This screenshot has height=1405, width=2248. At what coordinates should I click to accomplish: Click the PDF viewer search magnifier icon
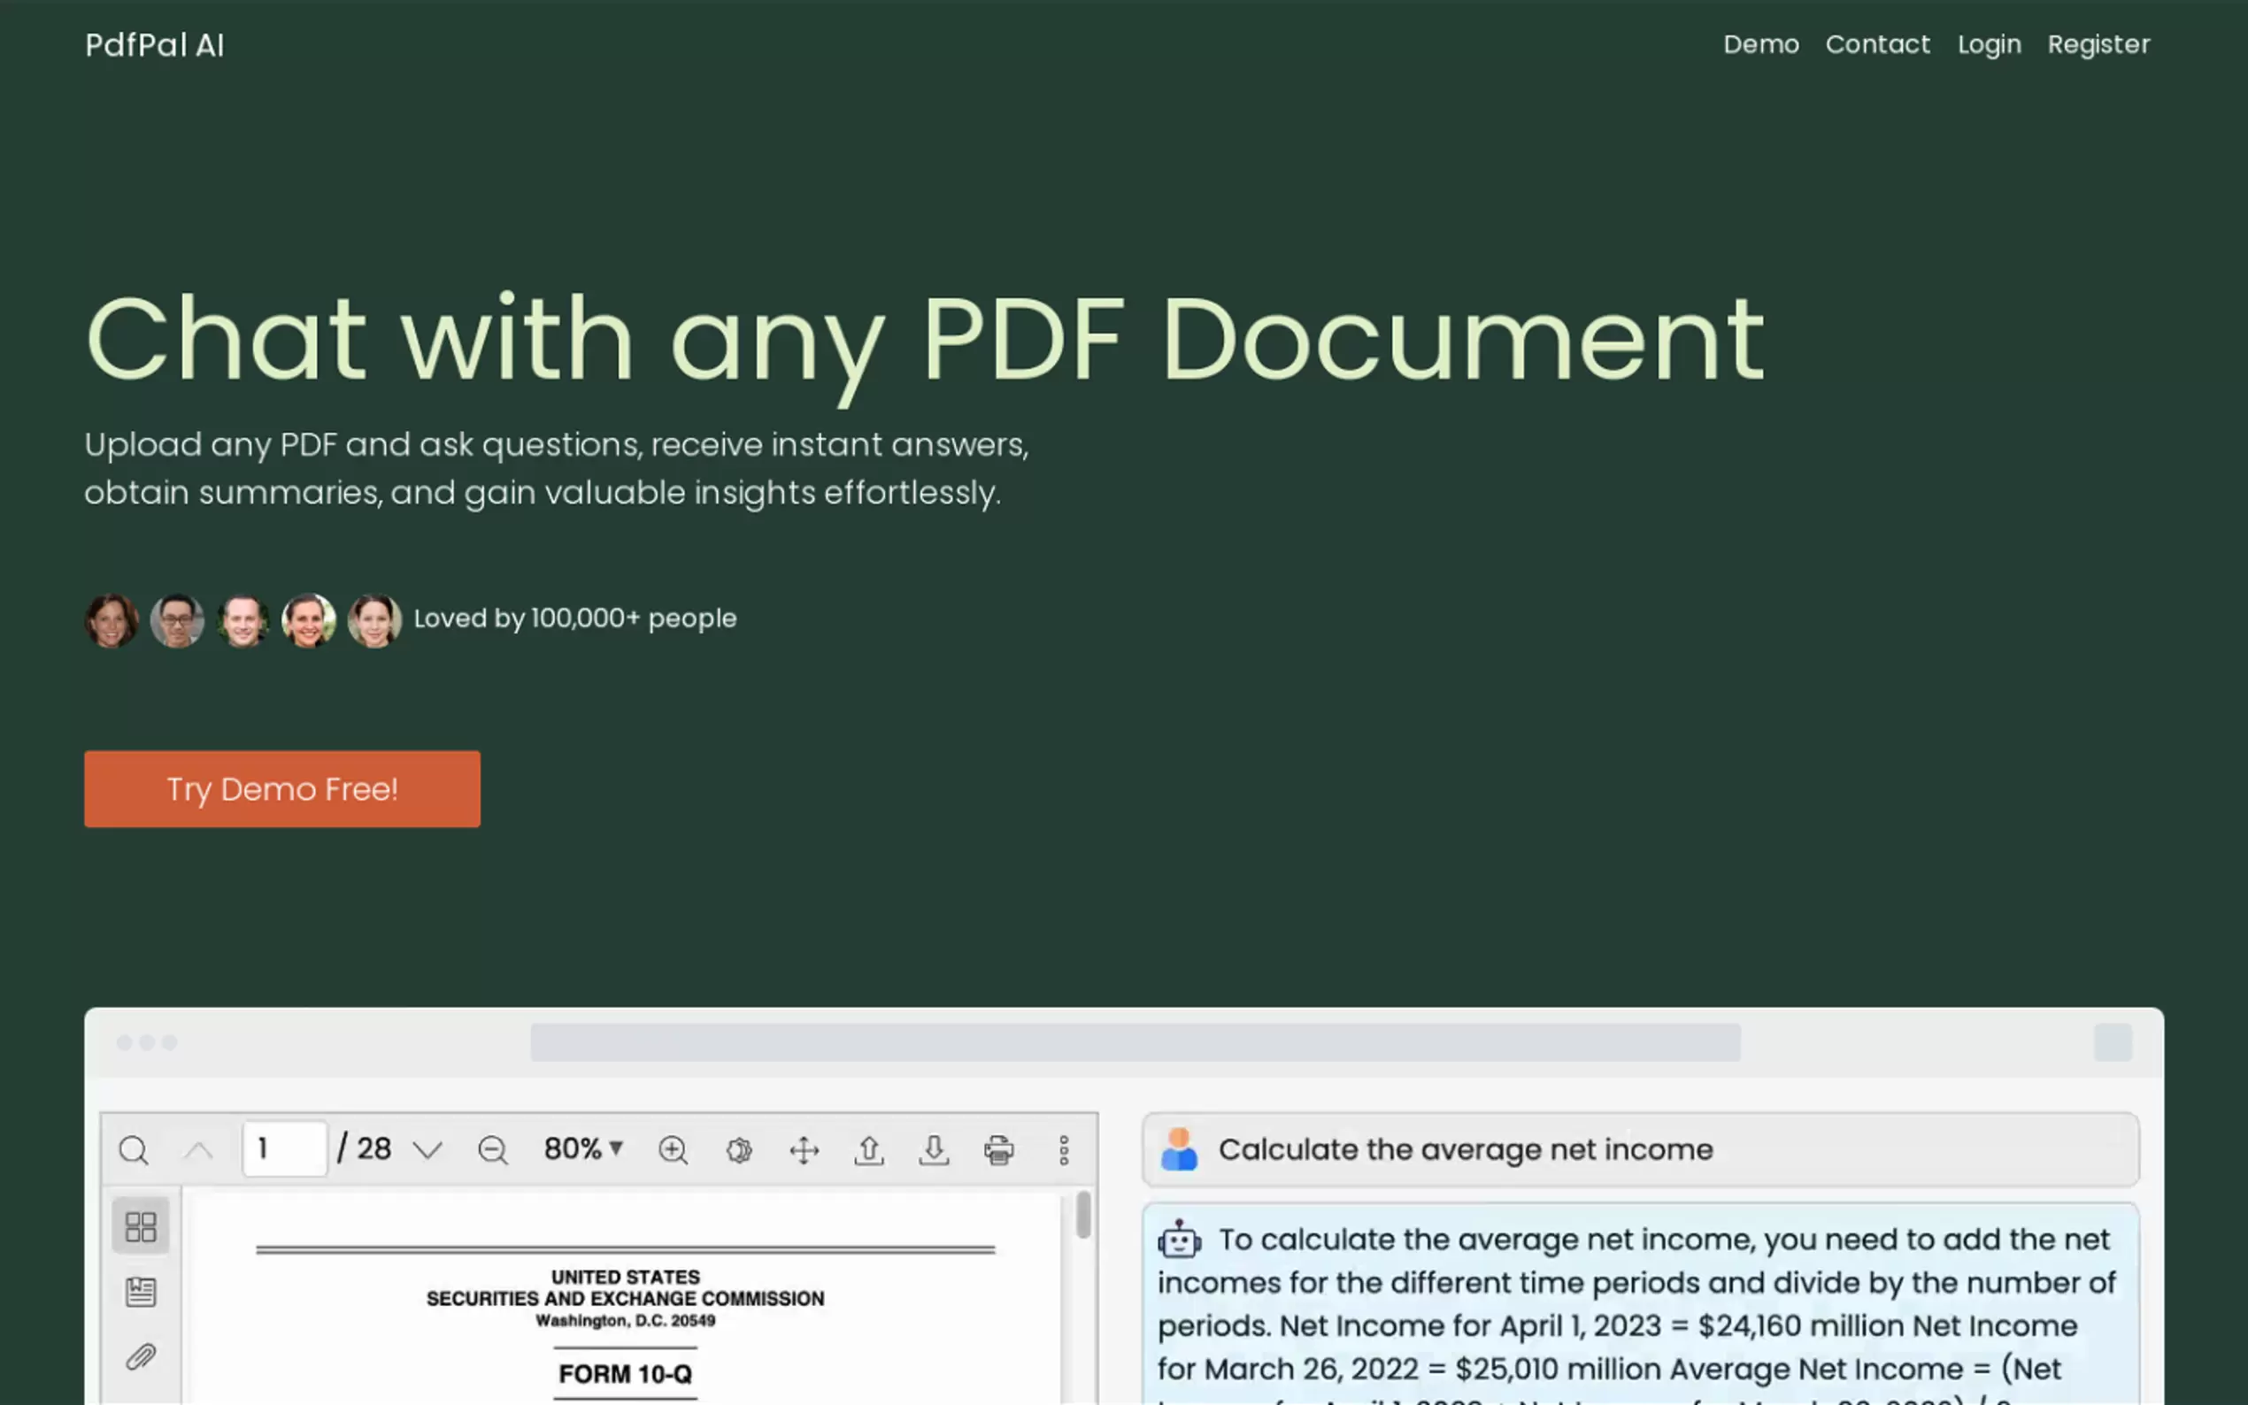[x=134, y=1150]
